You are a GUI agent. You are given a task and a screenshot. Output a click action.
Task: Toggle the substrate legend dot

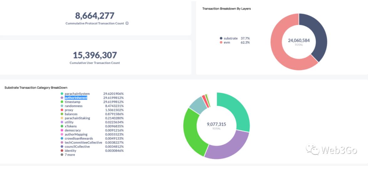pos(221,39)
